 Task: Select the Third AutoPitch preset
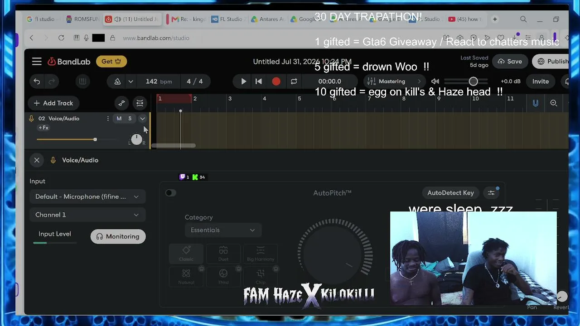pos(223,277)
